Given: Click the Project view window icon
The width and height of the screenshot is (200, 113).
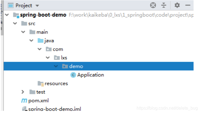Looking at the screenshot, I should pyautogui.click(x=11, y=6).
